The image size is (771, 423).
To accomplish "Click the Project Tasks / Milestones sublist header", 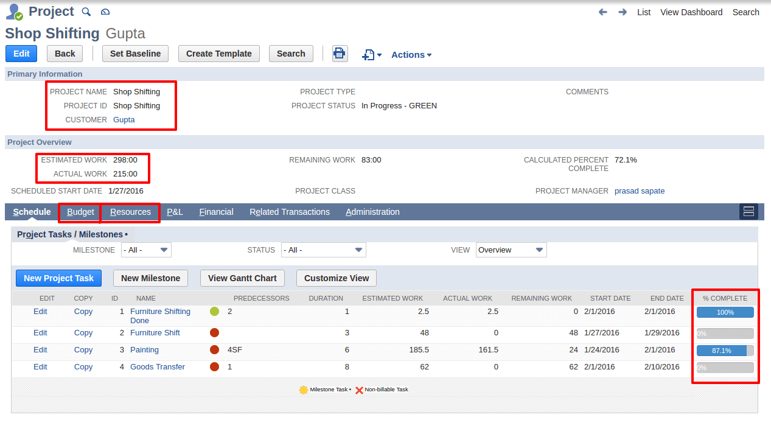I will click(72, 234).
